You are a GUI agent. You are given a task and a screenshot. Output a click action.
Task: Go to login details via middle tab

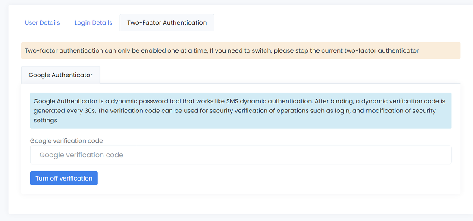pos(93,22)
